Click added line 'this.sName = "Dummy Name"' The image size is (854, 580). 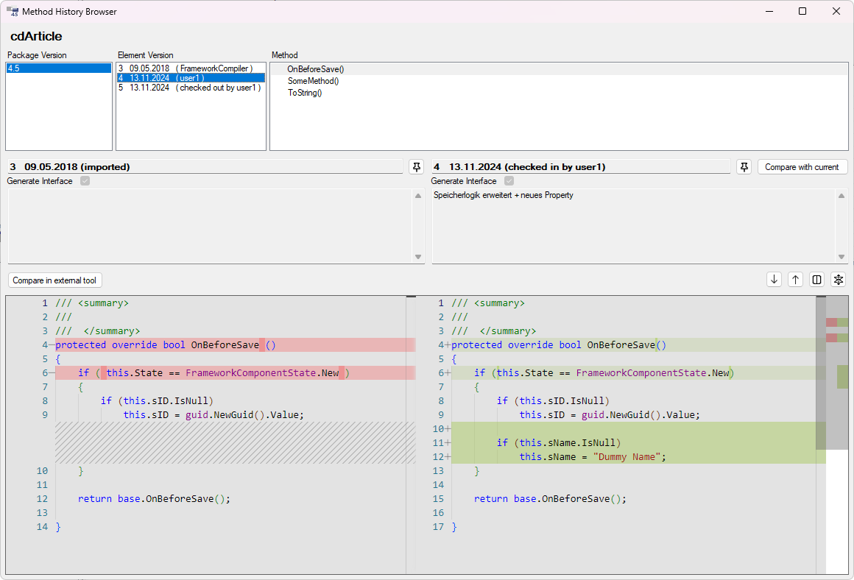pos(593,457)
